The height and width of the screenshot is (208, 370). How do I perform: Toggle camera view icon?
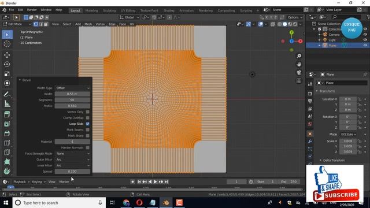[299, 72]
